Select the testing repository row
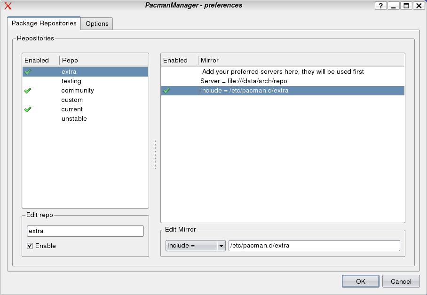The width and height of the screenshot is (427, 295). tap(85, 81)
